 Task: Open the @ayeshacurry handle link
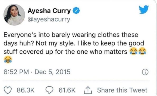click(49, 19)
